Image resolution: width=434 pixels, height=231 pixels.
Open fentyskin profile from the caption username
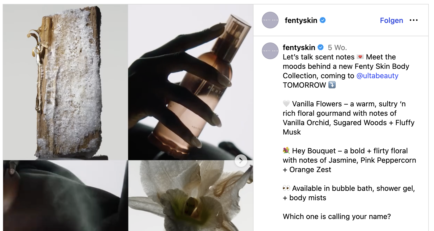(299, 47)
